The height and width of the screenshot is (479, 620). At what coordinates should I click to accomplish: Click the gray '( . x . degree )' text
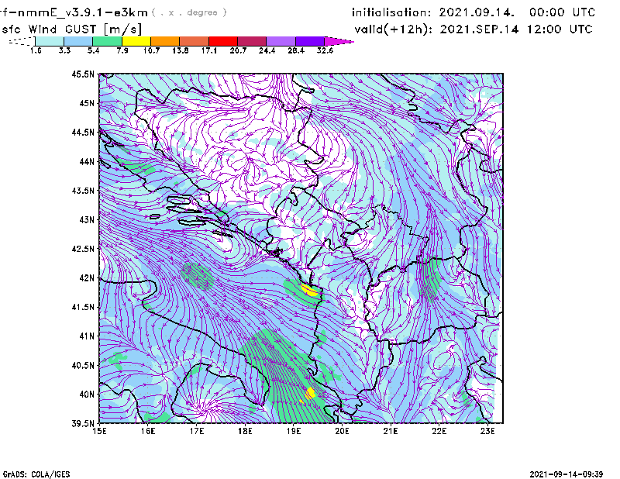(x=189, y=12)
